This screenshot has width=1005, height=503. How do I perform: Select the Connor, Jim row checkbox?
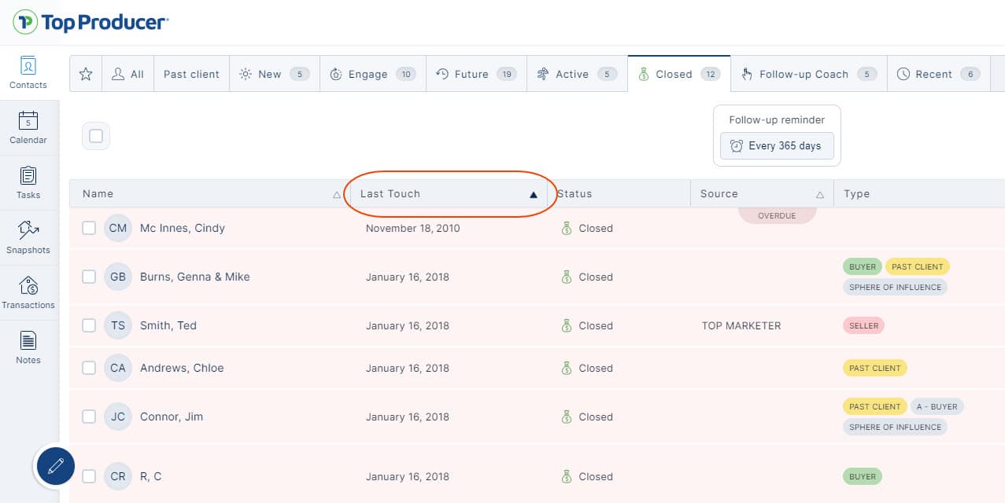pyautogui.click(x=89, y=417)
